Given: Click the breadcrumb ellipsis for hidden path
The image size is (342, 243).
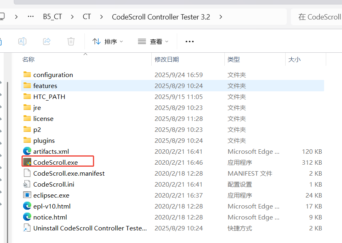Looking at the screenshot, I should coord(30,17).
